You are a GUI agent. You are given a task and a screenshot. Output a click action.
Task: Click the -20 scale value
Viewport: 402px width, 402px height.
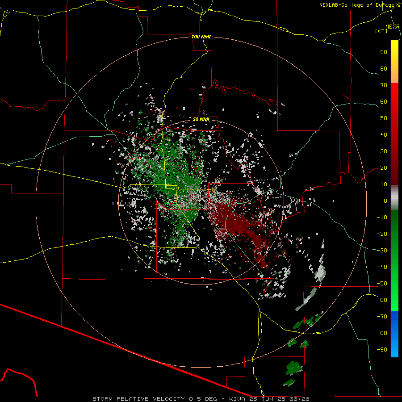[x=382, y=234]
